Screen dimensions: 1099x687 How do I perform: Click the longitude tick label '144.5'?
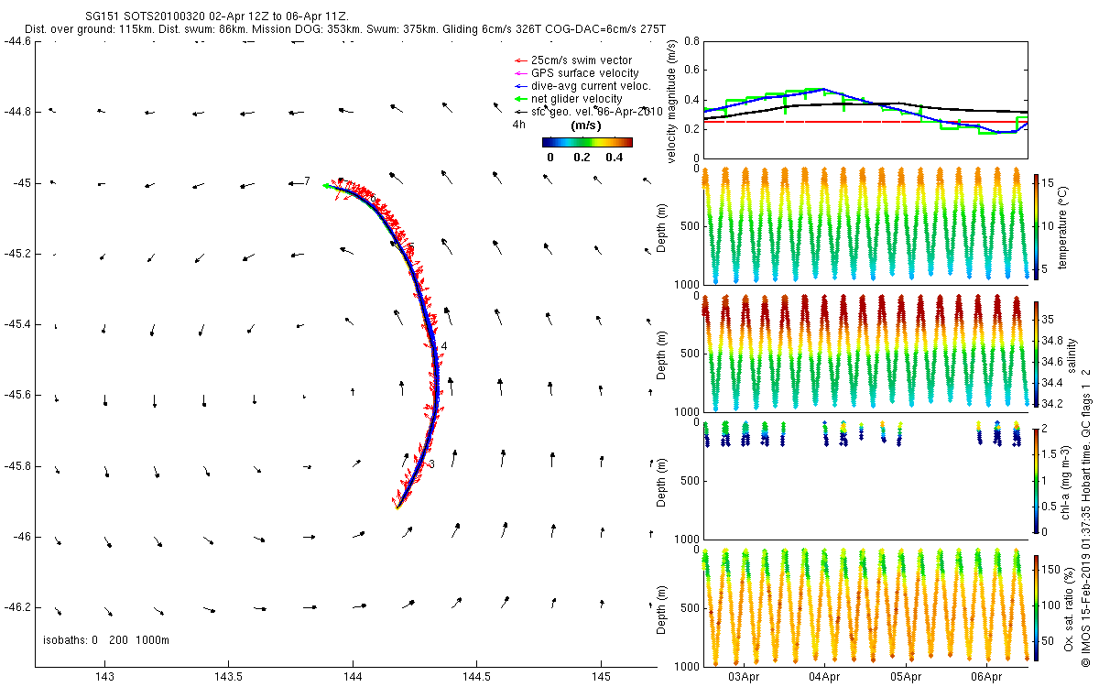(476, 677)
